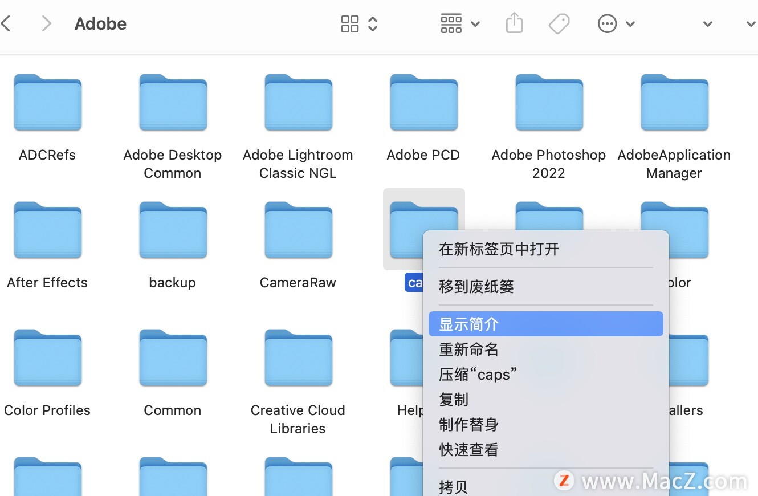Choose 在新标签页中打开 from context menu
Viewport: 758px width, 496px height.
coord(545,249)
